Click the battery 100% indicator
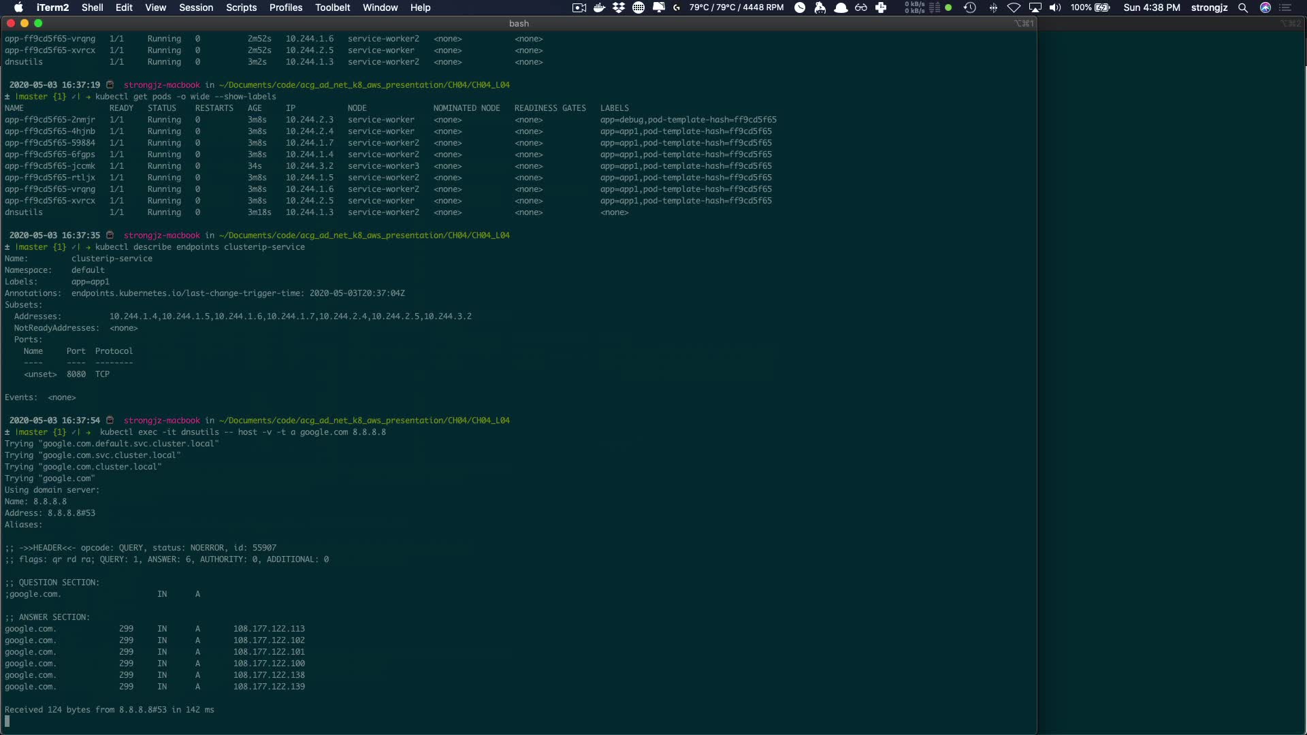This screenshot has height=735, width=1307. coord(1090,7)
